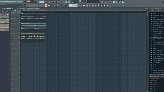Click the Stop playback button
Image resolution: width=164 pixels, height=92 pixels.
(x=34, y=2)
